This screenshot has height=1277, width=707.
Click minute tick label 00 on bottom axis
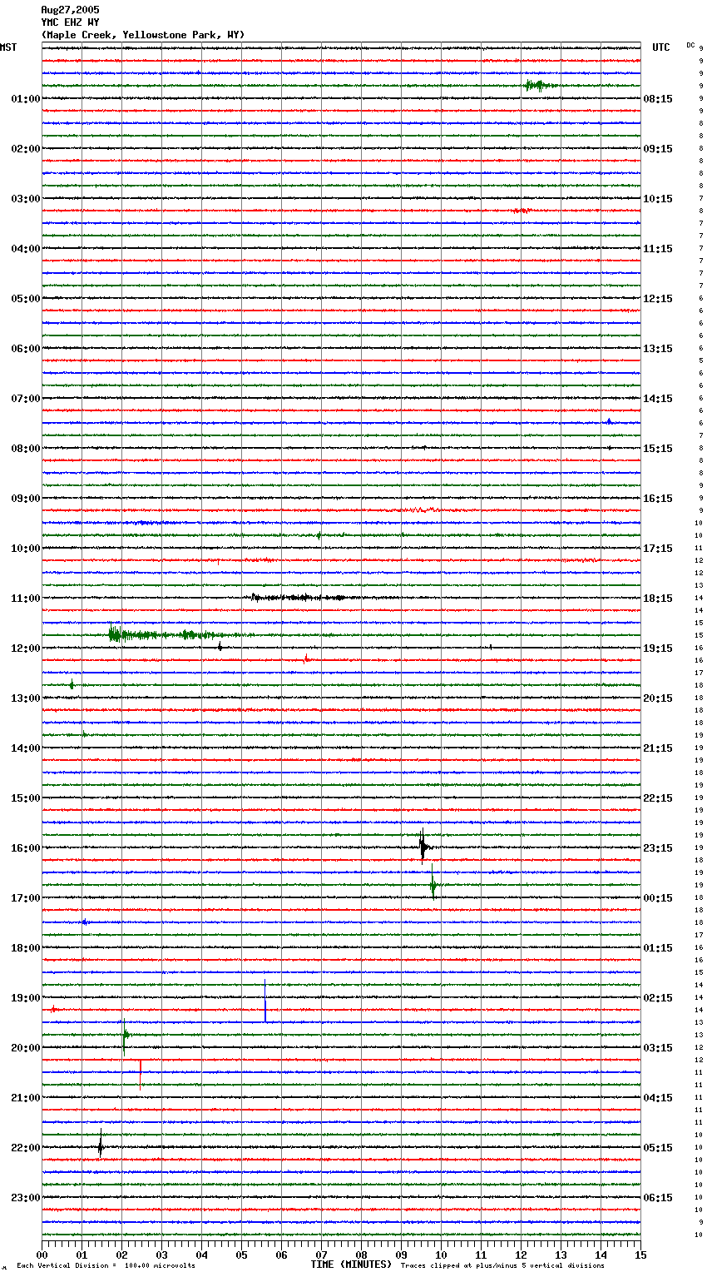point(42,1255)
